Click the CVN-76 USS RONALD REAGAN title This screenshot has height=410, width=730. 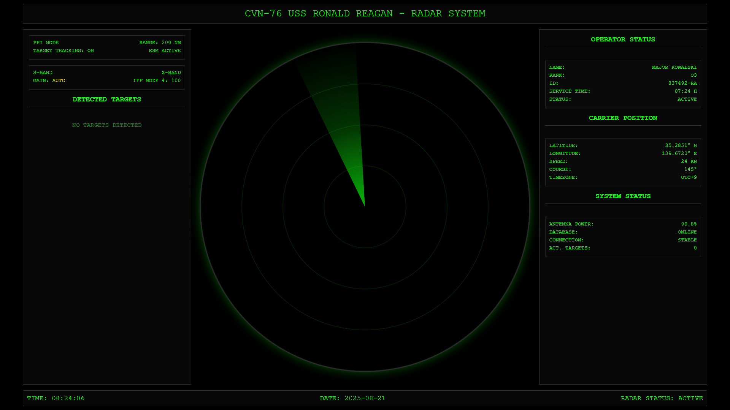click(365, 13)
